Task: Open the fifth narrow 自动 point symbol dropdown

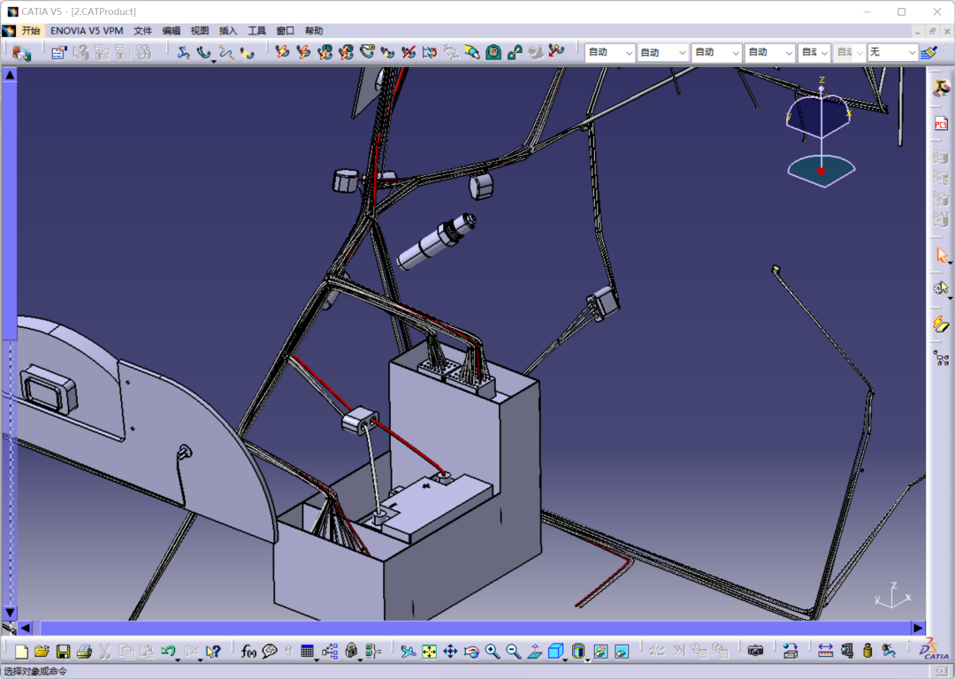Action: (x=814, y=53)
